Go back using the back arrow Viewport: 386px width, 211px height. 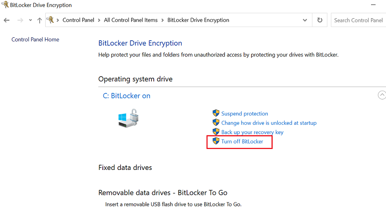pos(7,21)
